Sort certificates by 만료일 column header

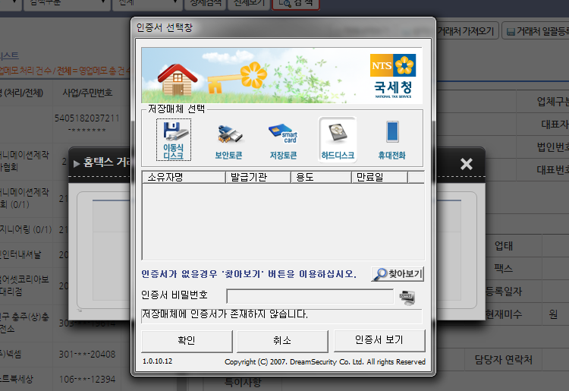click(x=379, y=177)
